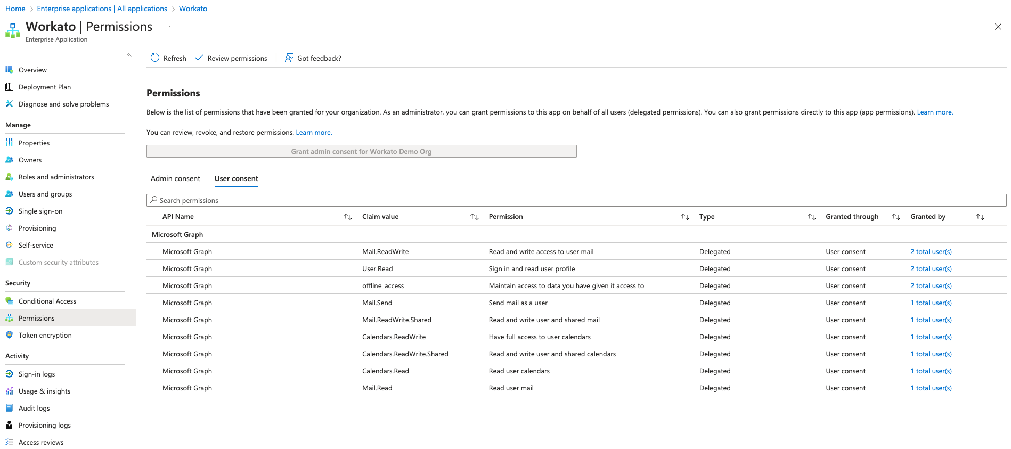Open Audit logs in Activity
Image resolution: width=1011 pixels, height=449 pixels.
[34, 408]
